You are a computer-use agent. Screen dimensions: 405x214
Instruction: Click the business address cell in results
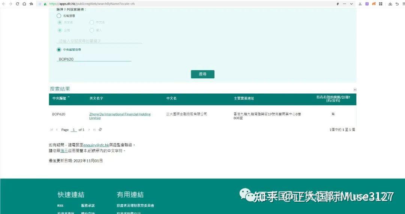click(x=267, y=116)
